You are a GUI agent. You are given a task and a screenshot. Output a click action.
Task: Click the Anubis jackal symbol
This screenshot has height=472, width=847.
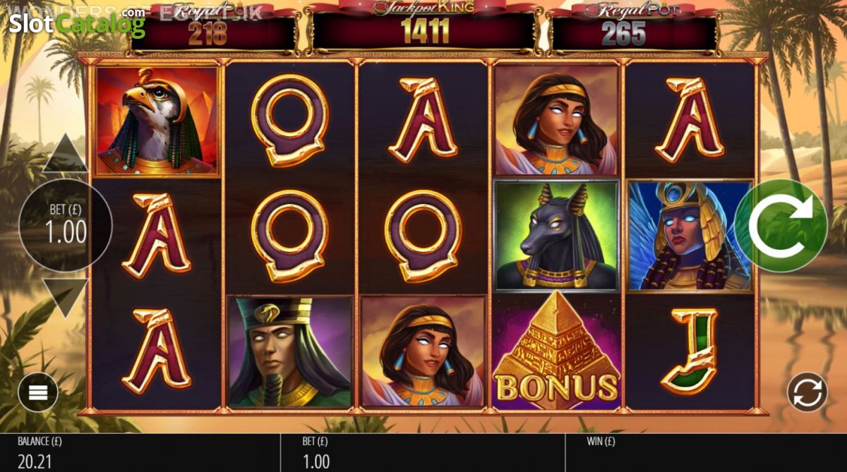coord(556,236)
